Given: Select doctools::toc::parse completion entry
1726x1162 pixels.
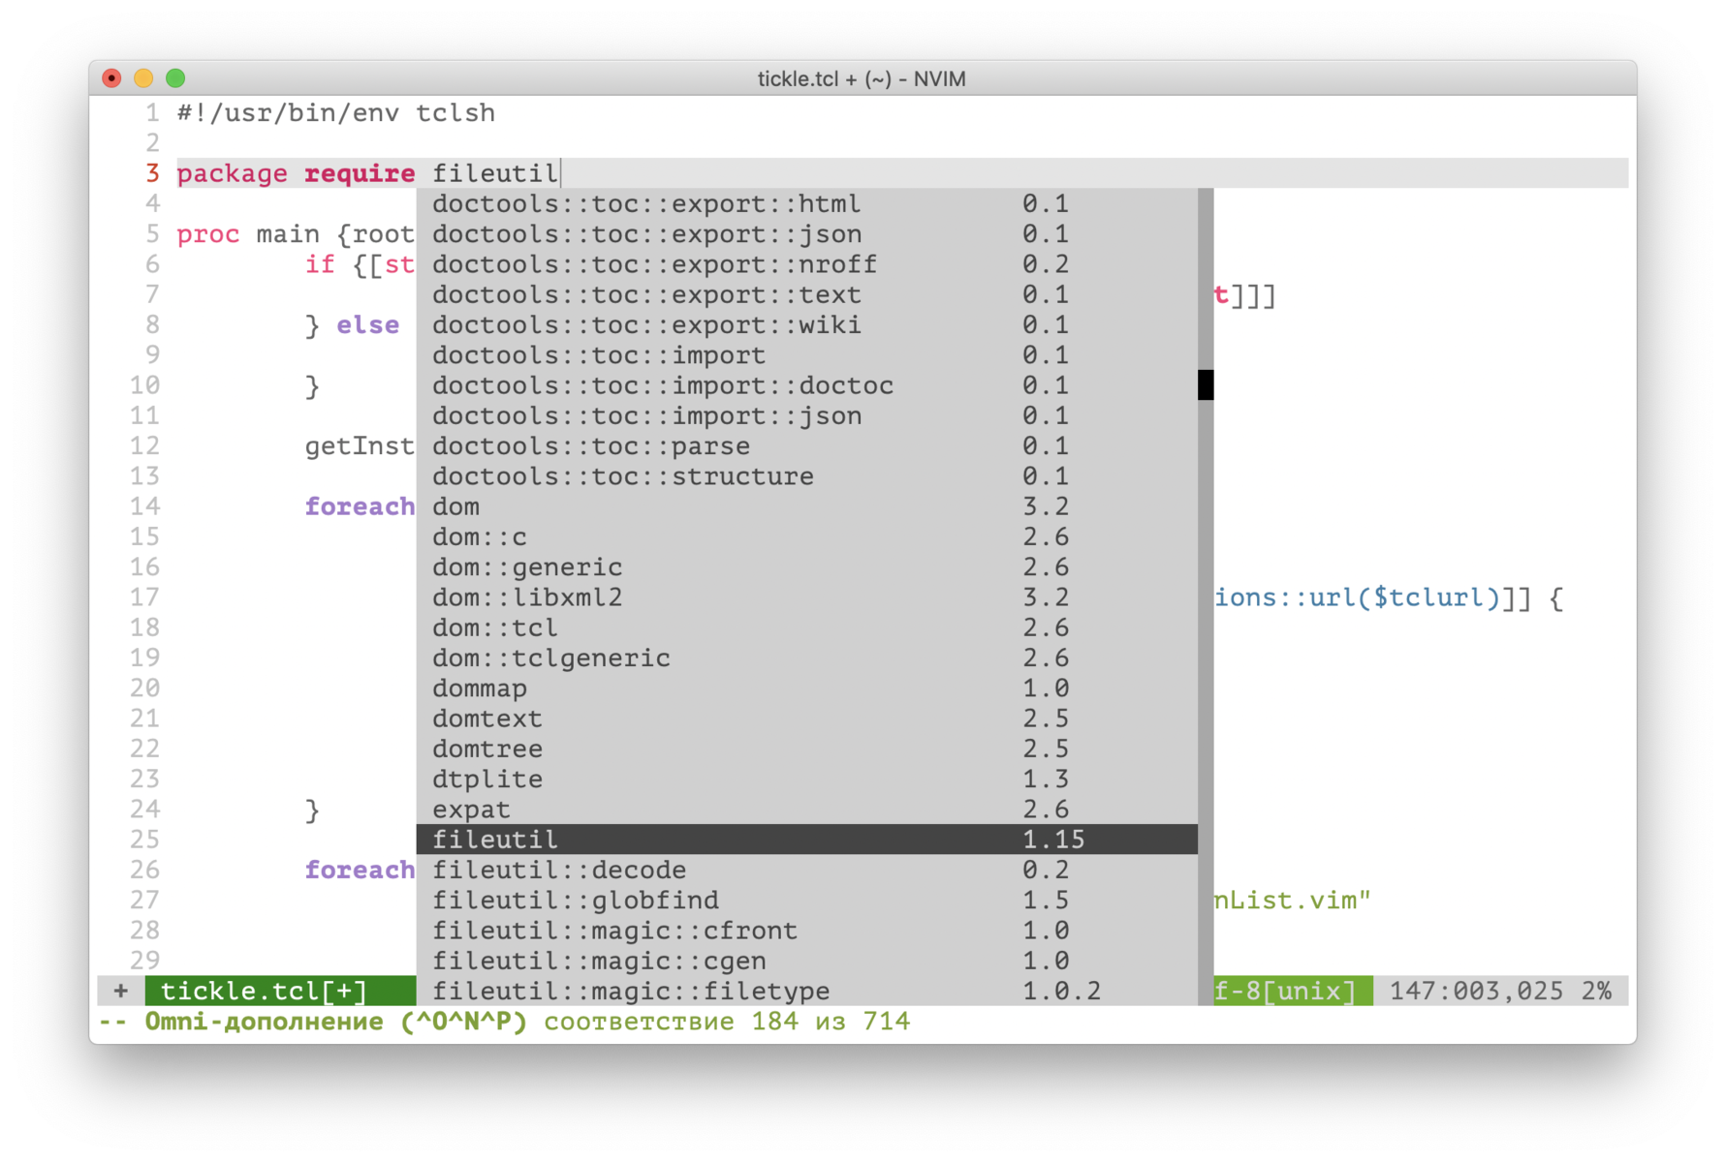Looking at the screenshot, I should [x=807, y=446].
